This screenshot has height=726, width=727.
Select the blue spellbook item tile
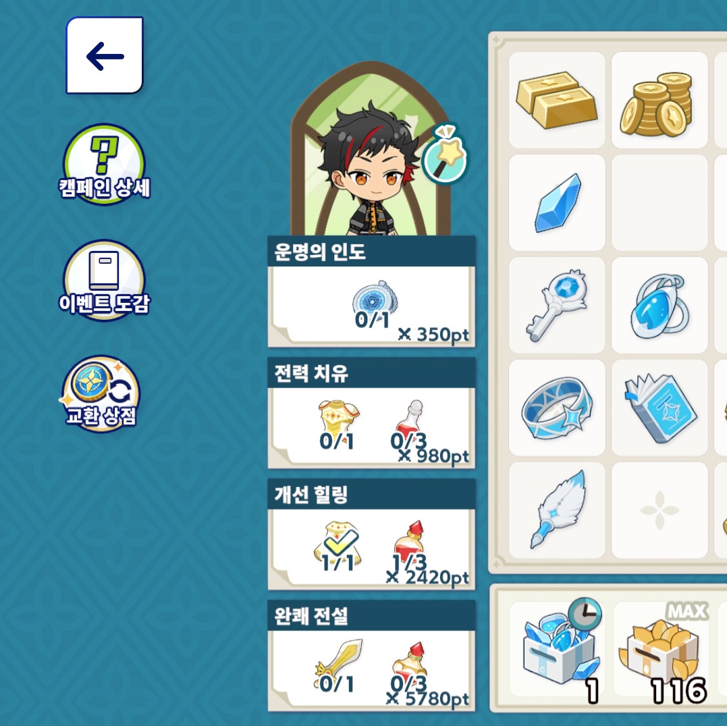pyautogui.click(x=659, y=408)
